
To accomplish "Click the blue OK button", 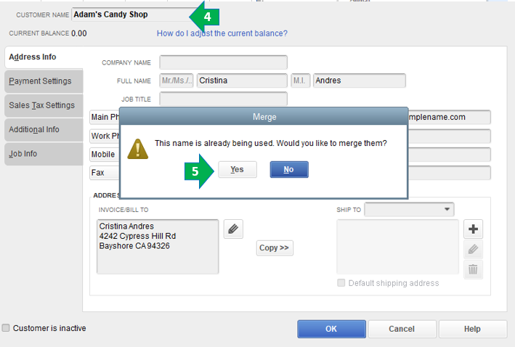I will tap(331, 329).
